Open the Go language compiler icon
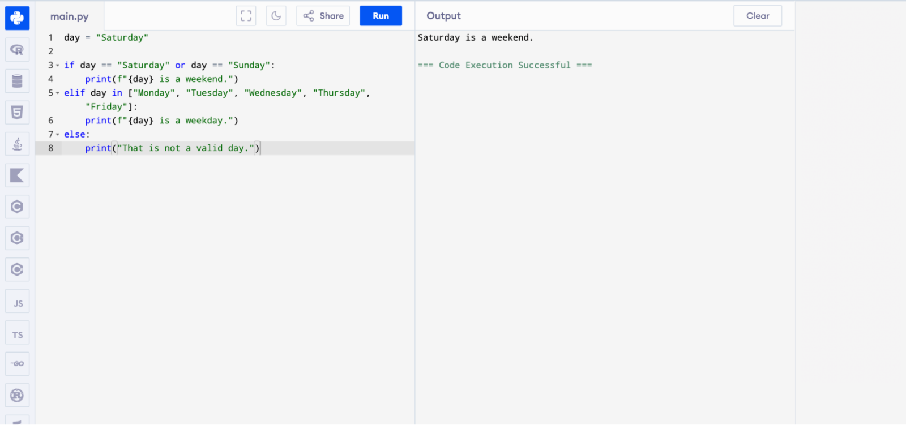Screen dimensions: 906x425 point(17,364)
